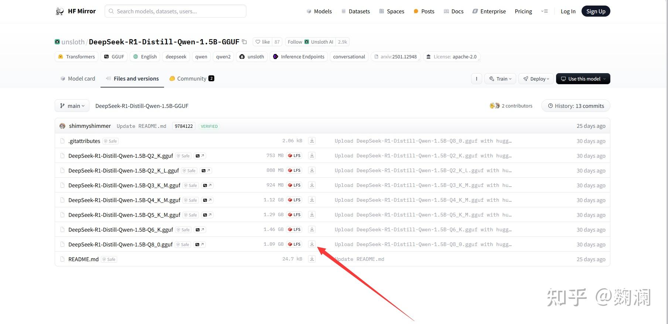
Task: Expand the navigation more menu
Action: pos(545,11)
